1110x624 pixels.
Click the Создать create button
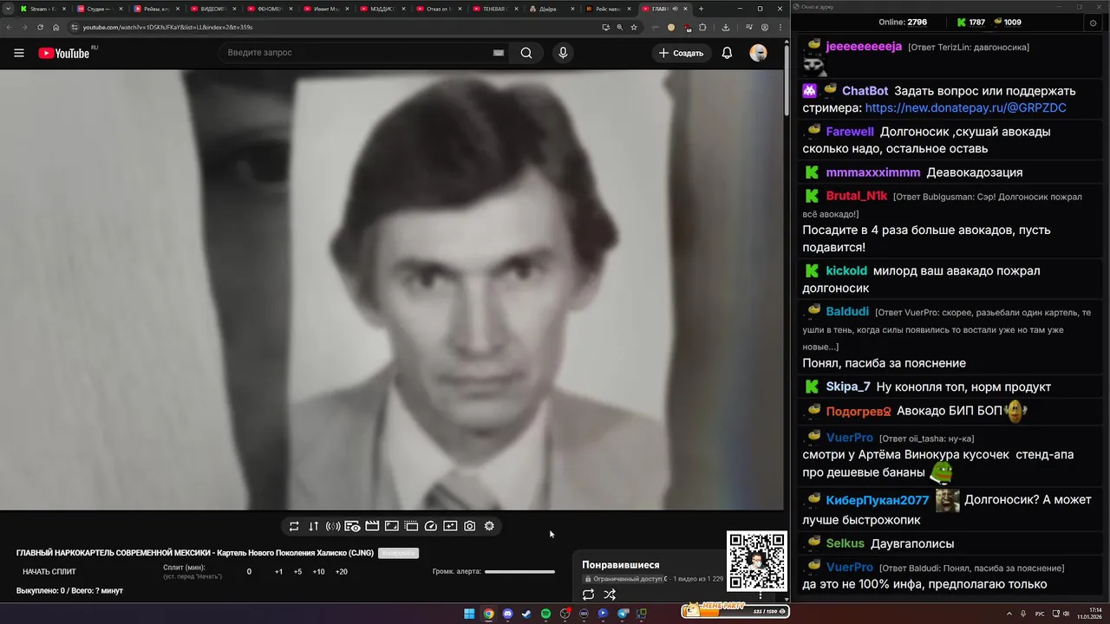682,53
